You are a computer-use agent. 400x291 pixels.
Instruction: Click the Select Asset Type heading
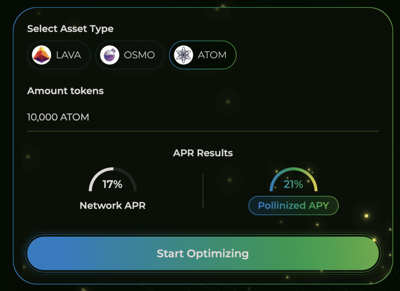70,29
